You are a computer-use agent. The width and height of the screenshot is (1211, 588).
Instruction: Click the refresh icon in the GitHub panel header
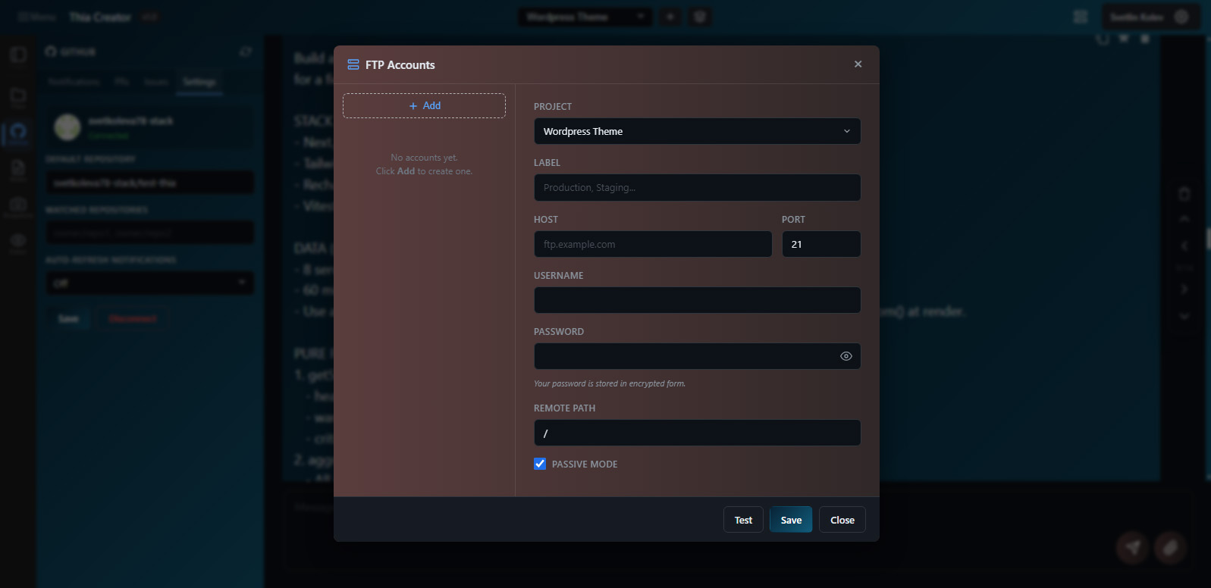point(246,52)
